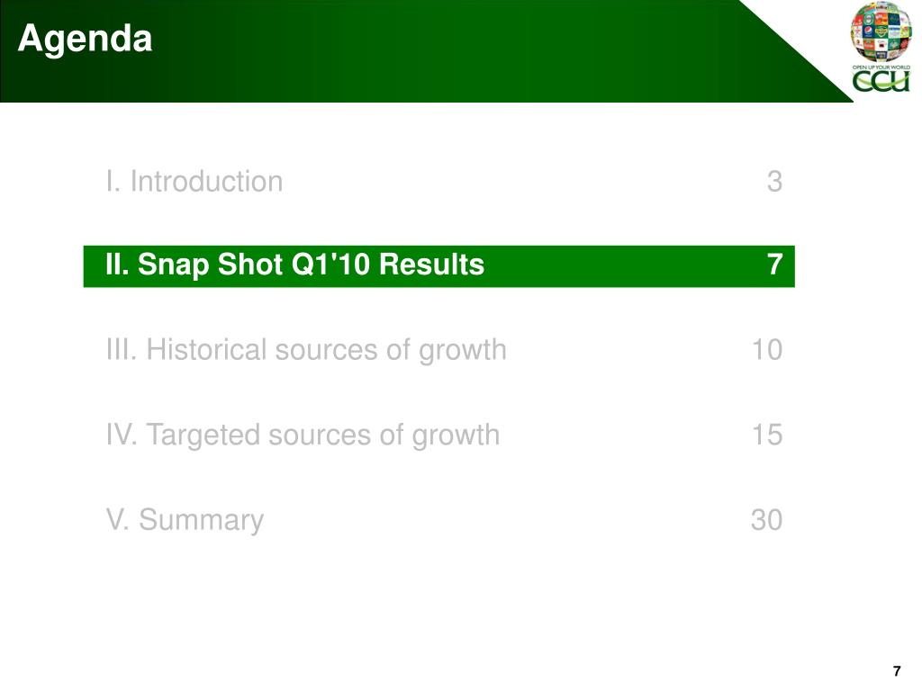Viewport: 922px width, 691px height.
Task: Click the word 'growth' in item III
Action: click(x=462, y=352)
